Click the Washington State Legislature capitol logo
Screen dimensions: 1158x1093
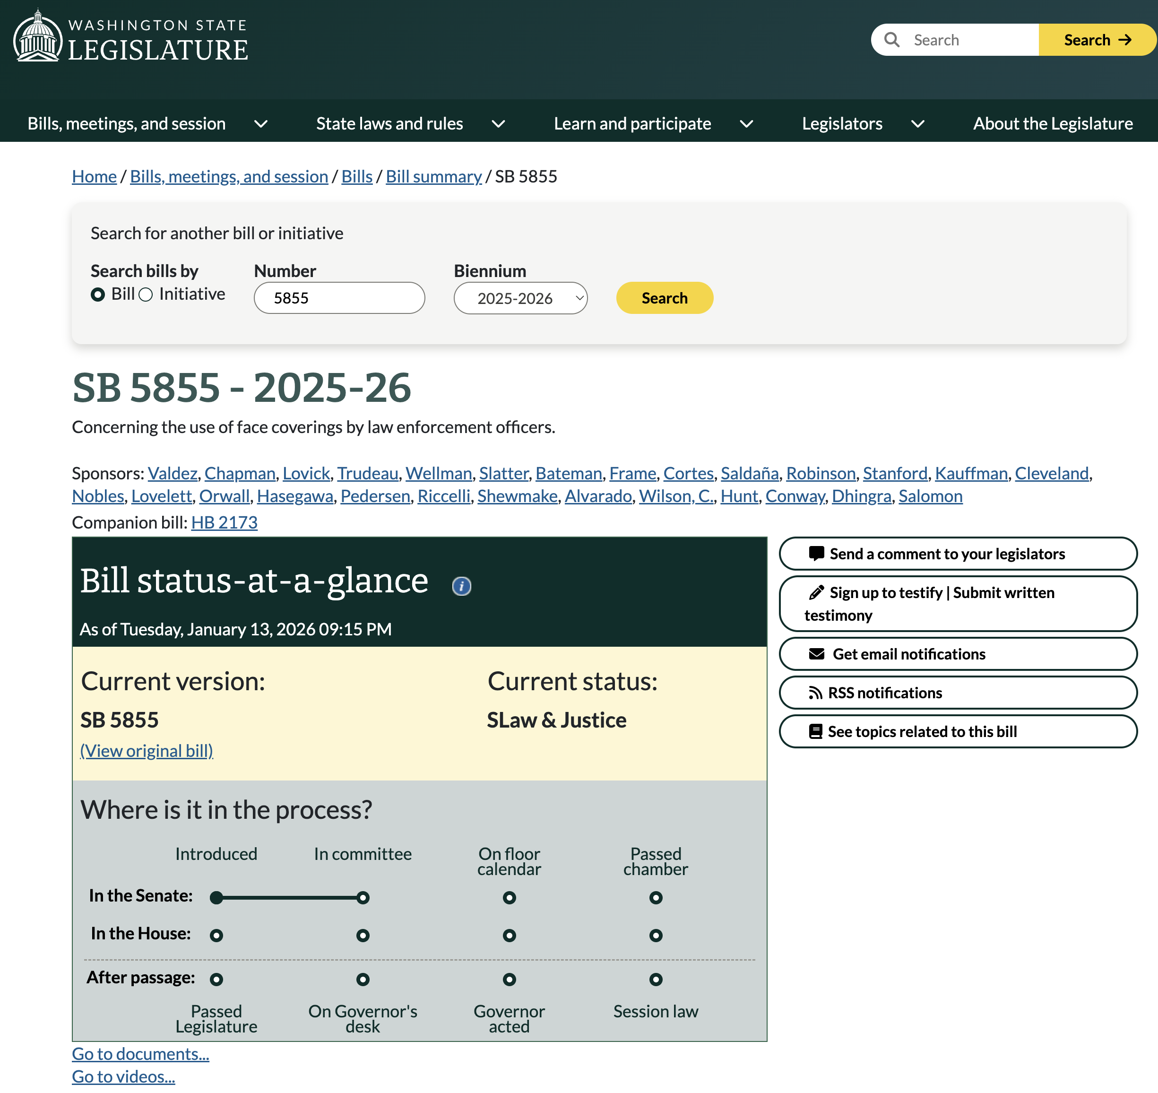tap(38, 36)
